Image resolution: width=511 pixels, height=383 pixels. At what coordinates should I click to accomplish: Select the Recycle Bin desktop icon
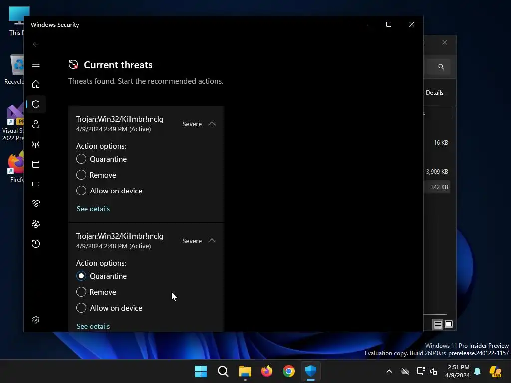click(x=15, y=69)
